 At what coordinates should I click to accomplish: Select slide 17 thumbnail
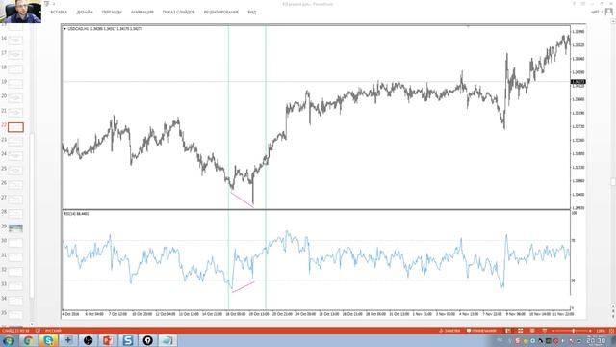[x=15, y=55]
